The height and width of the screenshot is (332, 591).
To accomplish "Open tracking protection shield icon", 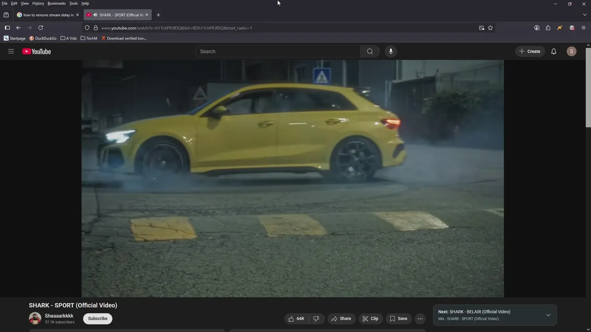I will coord(87,28).
